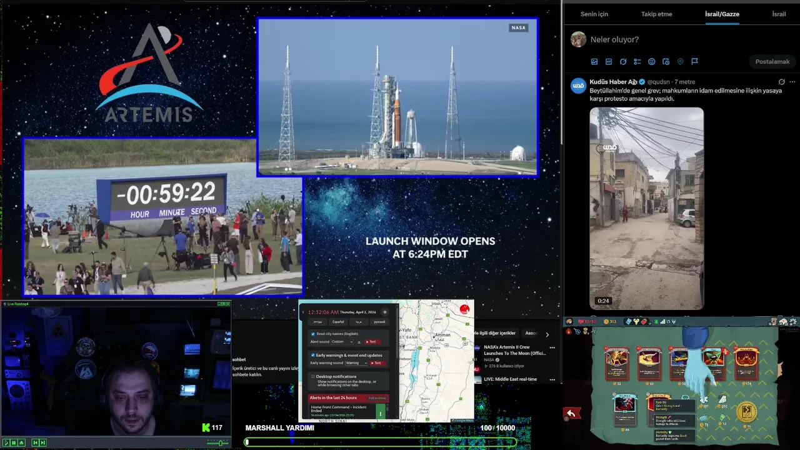Click Amman on the alert map

click(x=442, y=335)
